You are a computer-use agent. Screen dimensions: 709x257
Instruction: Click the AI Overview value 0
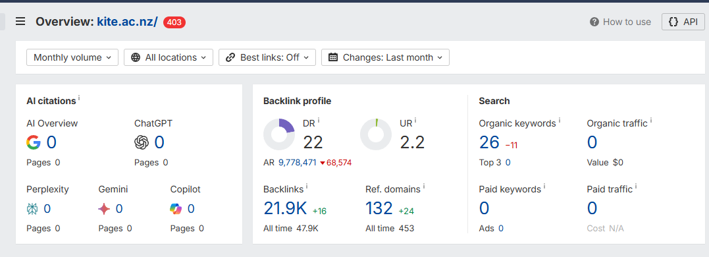pyautogui.click(x=51, y=142)
